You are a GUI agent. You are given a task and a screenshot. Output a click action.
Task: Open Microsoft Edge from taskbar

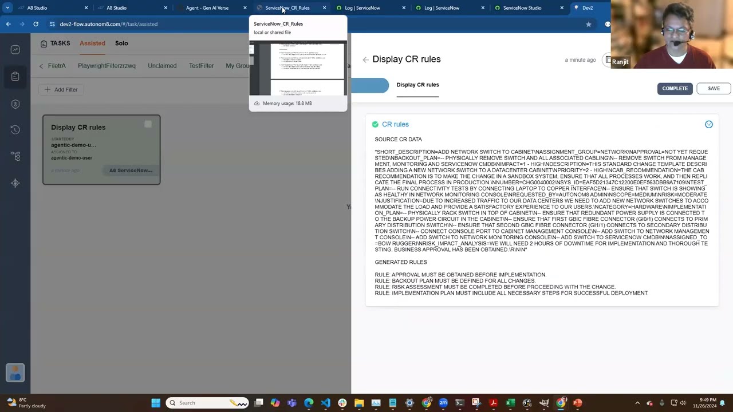(309, 403)
